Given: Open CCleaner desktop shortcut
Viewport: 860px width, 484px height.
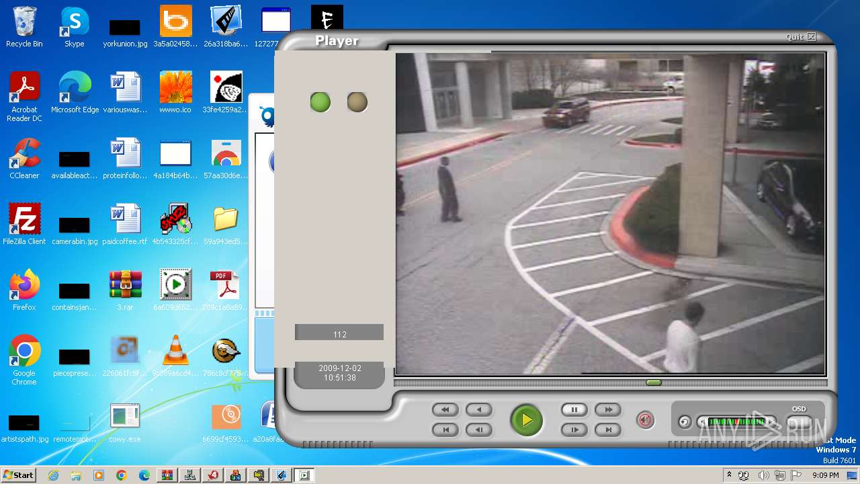Looking at the screenshot, I should tap(24, 159).
